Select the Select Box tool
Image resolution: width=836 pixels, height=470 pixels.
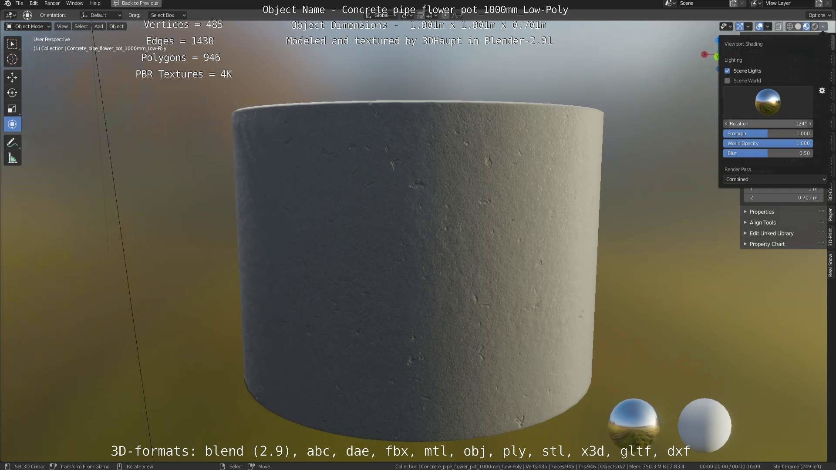12,44
